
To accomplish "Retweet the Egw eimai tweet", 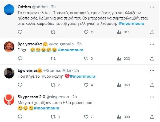I will [53, 85].
